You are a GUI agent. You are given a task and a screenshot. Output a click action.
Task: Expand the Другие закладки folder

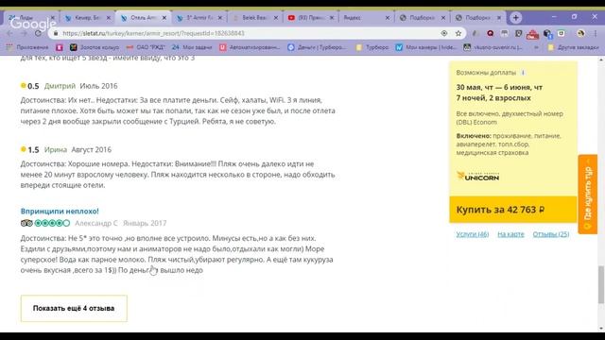(x=573, y=47)
